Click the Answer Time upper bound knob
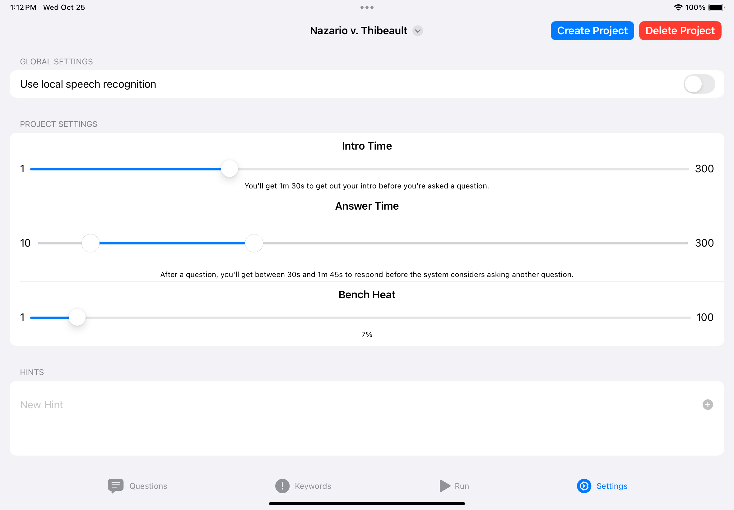This screenshot has width=734, height=510. click(254, 243)
